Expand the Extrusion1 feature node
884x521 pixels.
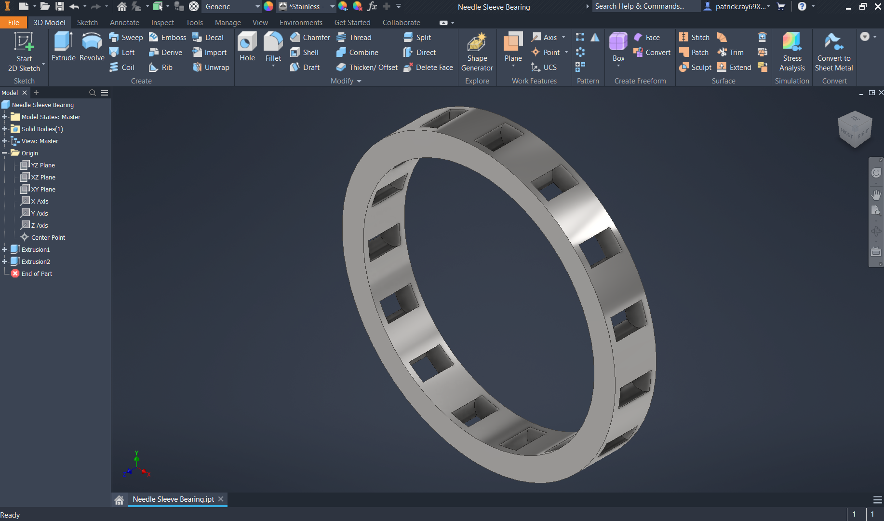[x=4, y=249]
